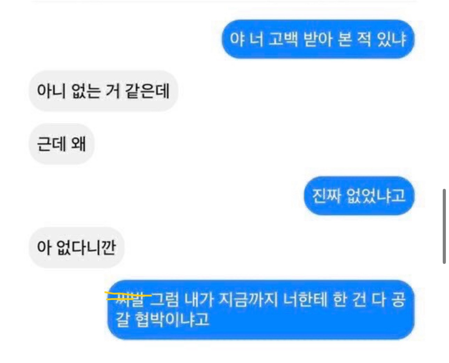The height and width of the screenshot is (363, 449).
Task: Click the word '고백' in the first message
Action: tap(283, 39)
